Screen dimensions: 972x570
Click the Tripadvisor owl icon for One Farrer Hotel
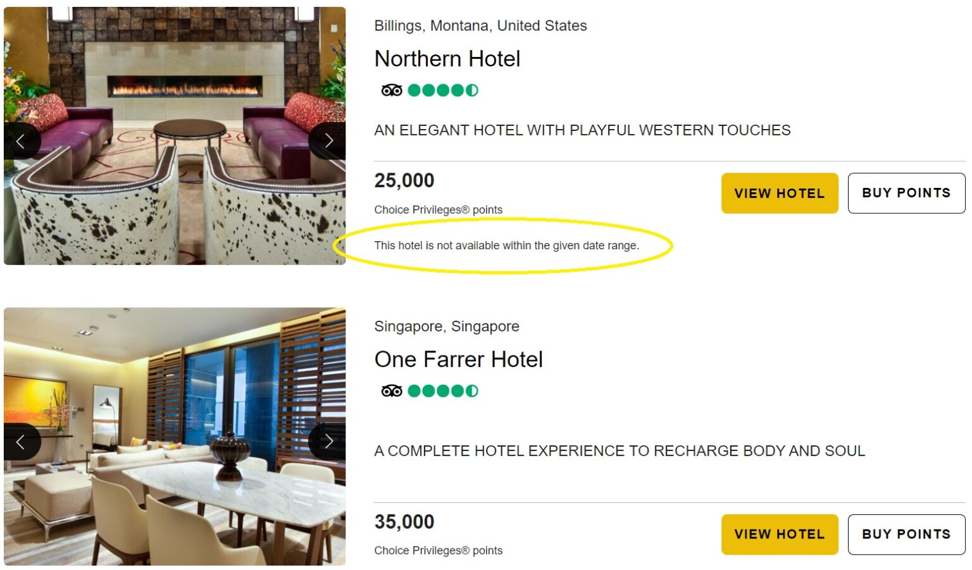(392, 390)
